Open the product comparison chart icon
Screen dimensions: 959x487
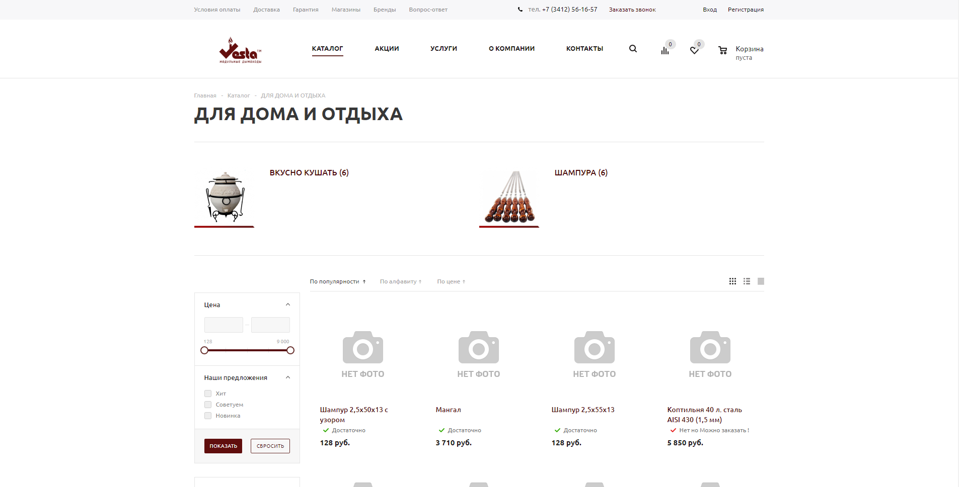coord(665,50)
